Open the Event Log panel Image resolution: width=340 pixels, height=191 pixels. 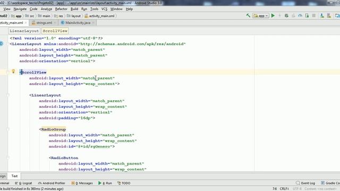coord(305,183)
